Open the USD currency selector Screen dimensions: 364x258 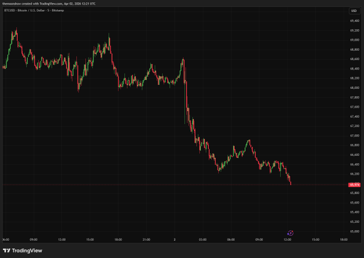point(354,11)
